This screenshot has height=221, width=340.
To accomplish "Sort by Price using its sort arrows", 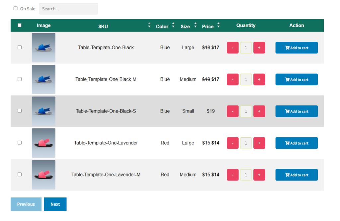I will pos(218,25).
